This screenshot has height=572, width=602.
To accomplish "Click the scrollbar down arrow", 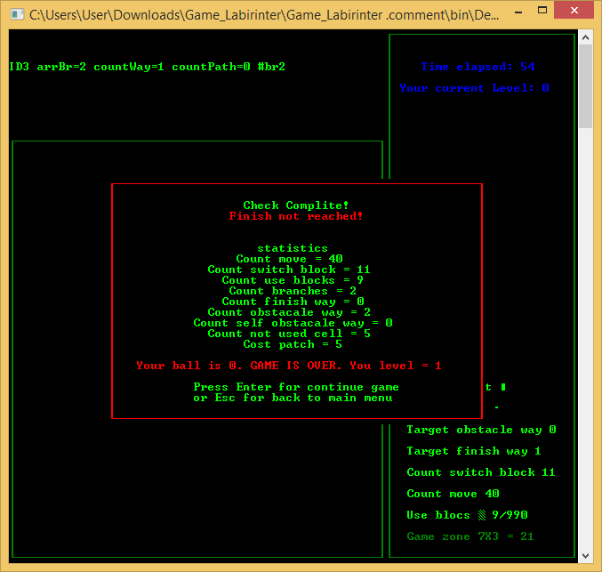I will pos(585,557).
